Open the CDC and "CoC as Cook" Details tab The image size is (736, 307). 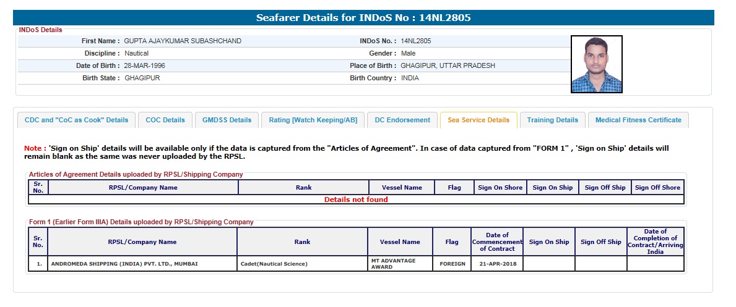pos(76,120)
